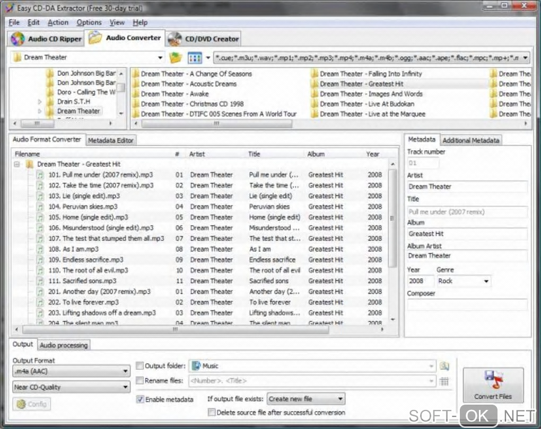The height and width of the screenshot is (429, 541).
Task: Open folder Dream Theater - DTIFC 005 Scenes
Action: click(214, 114)
